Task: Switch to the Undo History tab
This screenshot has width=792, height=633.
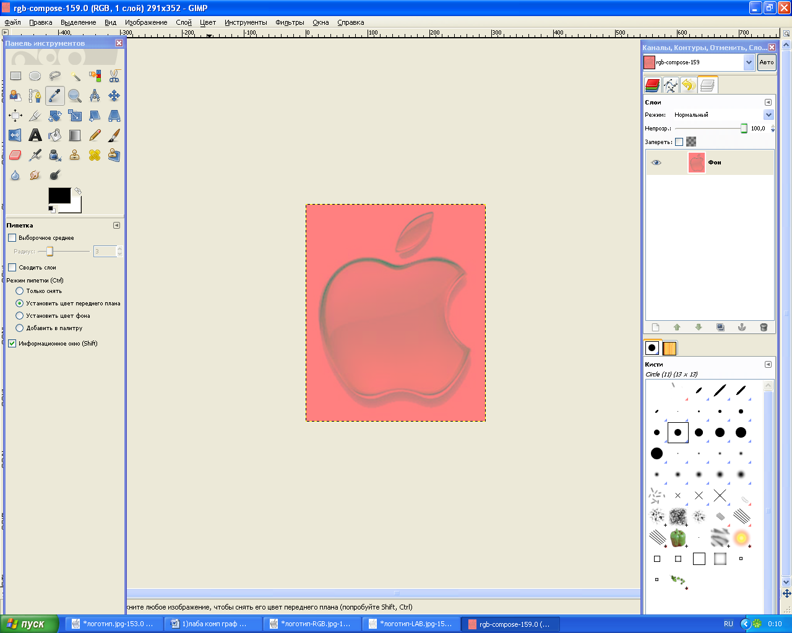Action: [689, 85]
